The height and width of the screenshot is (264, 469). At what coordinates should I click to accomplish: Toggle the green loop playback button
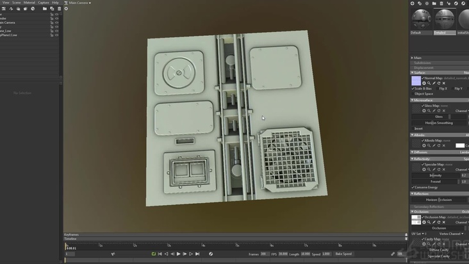[153, 254]
